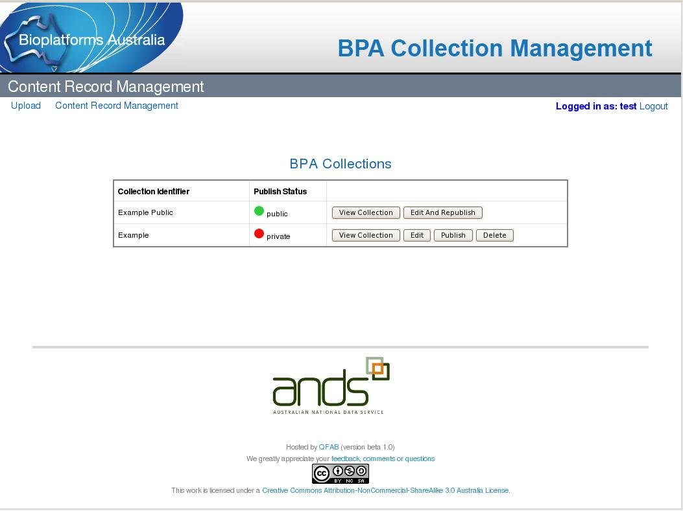The width and height of the screenshot is (683, 511).
Task: Click the ANDS Australian National Data Service logo
Action: 331,385
